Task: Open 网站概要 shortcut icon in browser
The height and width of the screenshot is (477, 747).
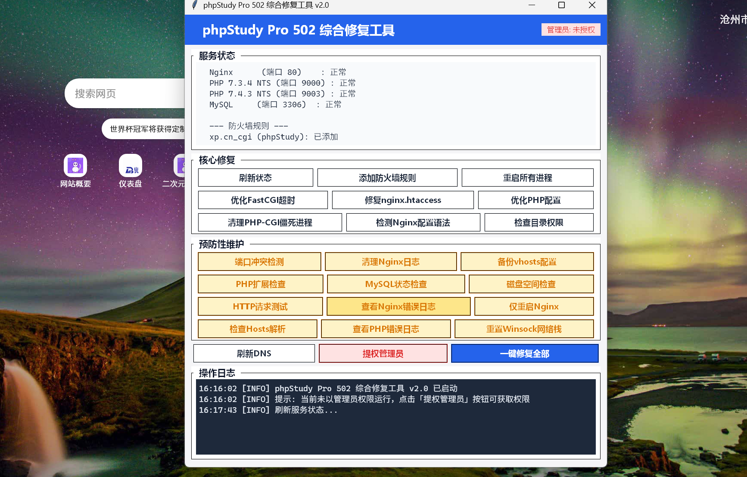Action: pyautogui.click(x=75, y=165)
